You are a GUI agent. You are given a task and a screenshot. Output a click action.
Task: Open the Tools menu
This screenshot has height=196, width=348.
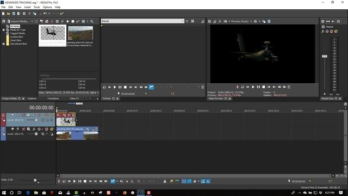click(36, 7)
